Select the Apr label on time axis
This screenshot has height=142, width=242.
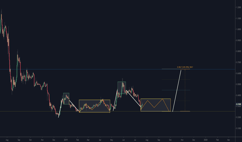(100, 140)
